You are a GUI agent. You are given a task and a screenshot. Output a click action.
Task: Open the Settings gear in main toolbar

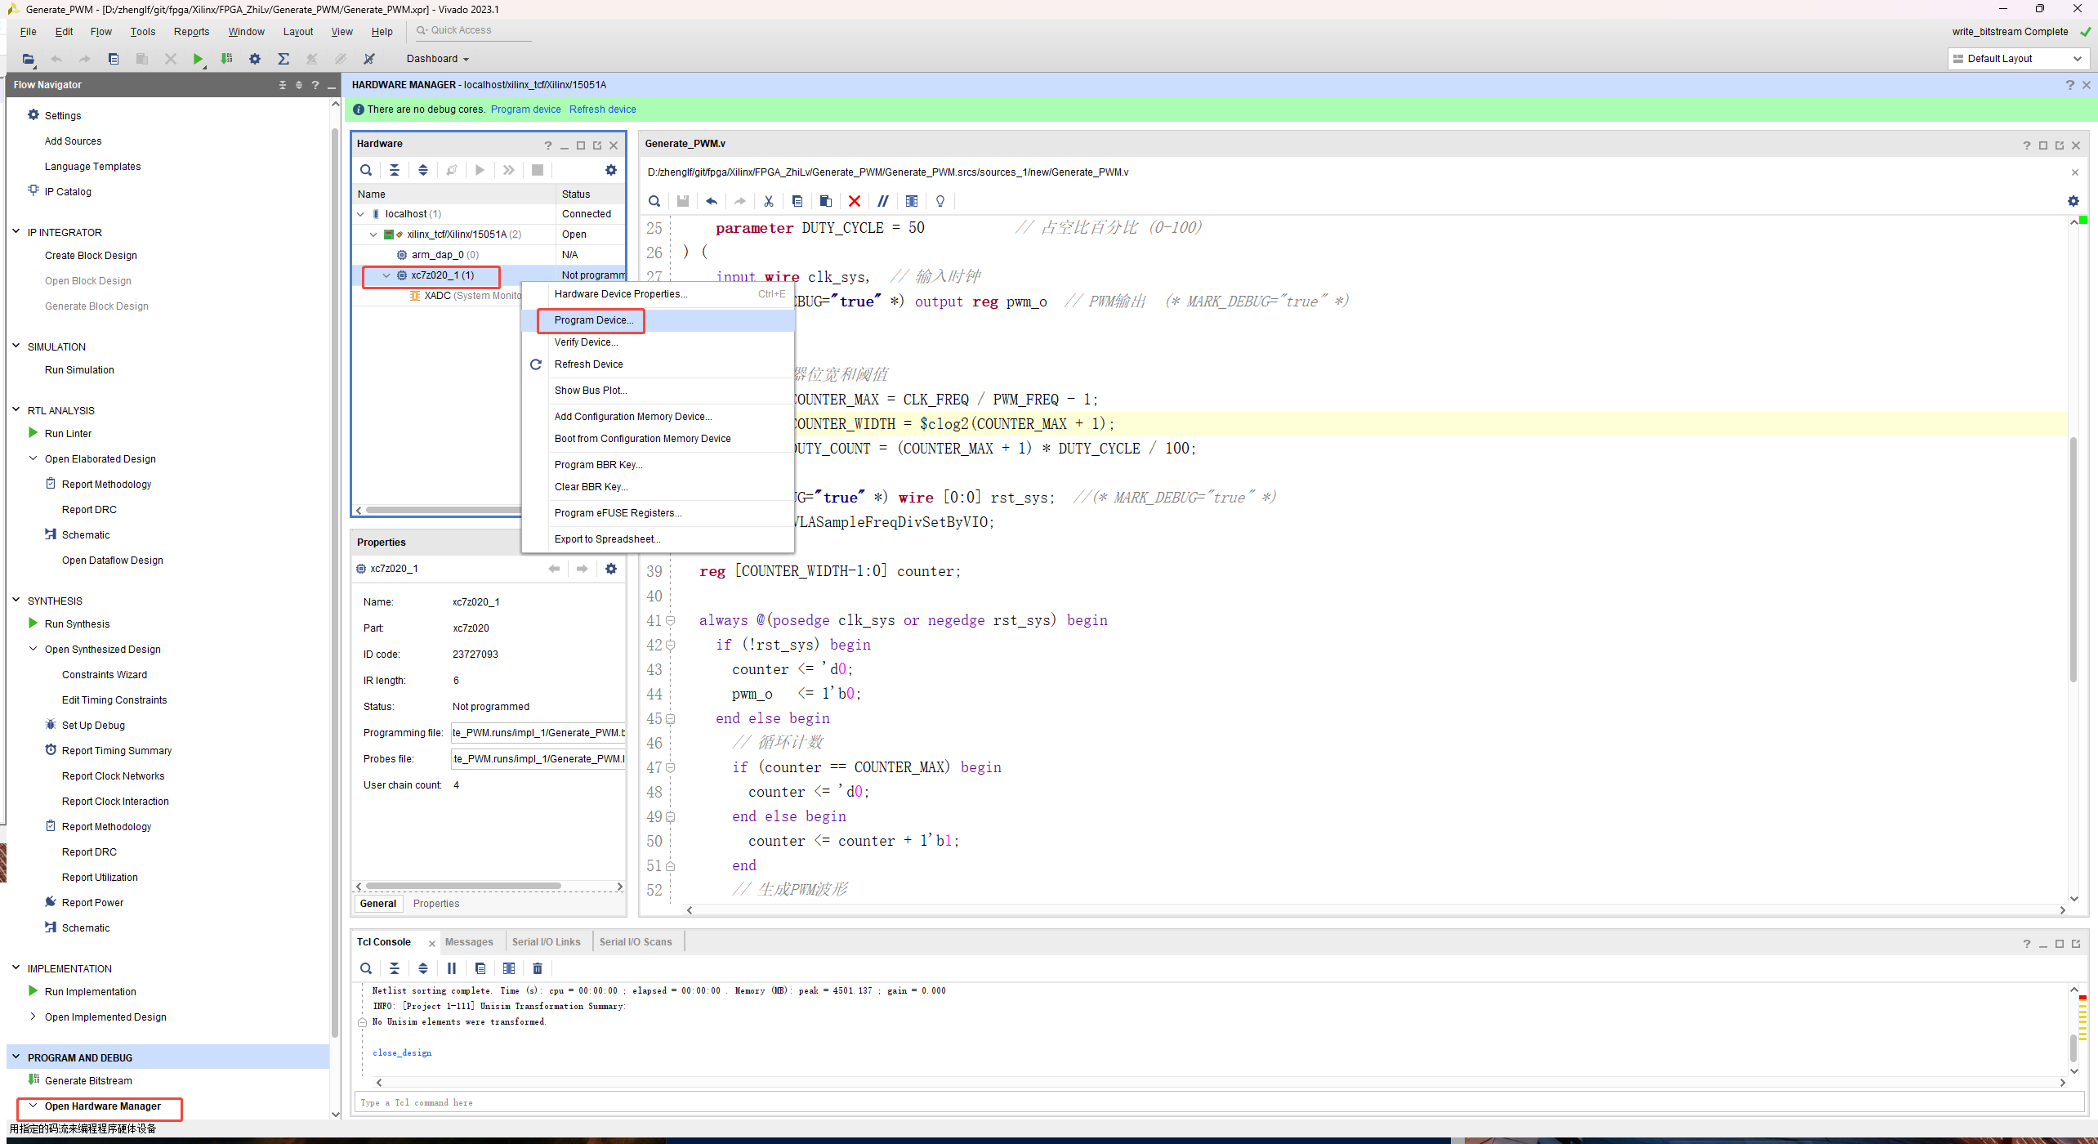pos(255,59)
